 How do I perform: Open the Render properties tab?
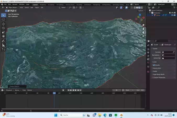(x=148, y=49)
